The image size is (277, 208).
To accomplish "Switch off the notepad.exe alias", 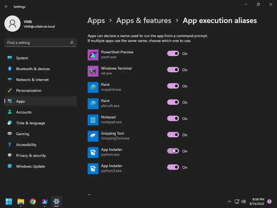I will (173, 119).
